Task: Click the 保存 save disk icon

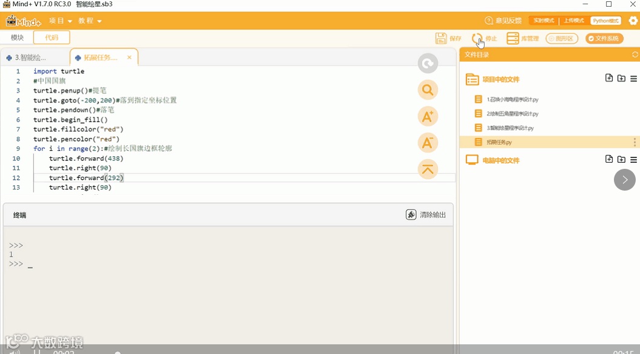Action: pos(441,38)
